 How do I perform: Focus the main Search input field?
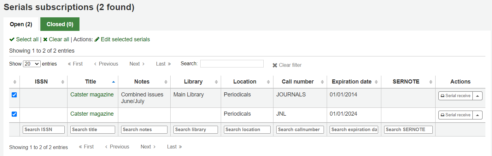[x=232, y=64]
